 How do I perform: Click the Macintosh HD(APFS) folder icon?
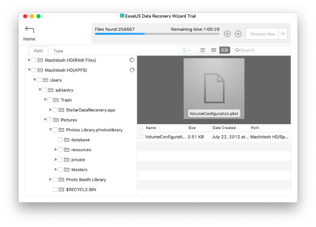point(40,70)
